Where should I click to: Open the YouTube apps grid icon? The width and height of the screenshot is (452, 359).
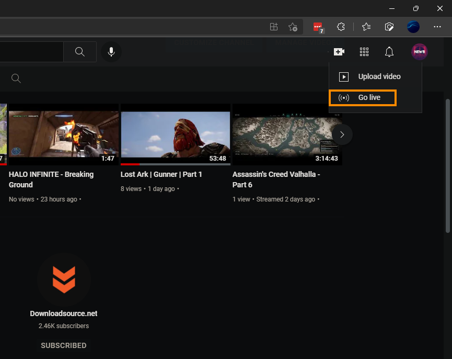[364, 52]
